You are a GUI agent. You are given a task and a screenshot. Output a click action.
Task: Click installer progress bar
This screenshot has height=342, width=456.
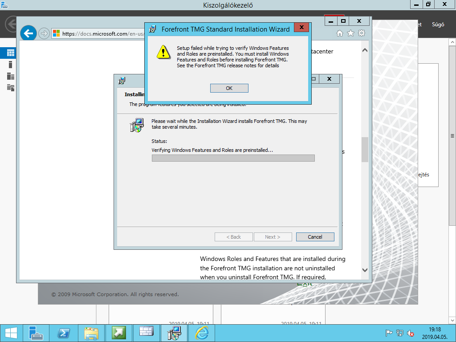tap(233, 158)
